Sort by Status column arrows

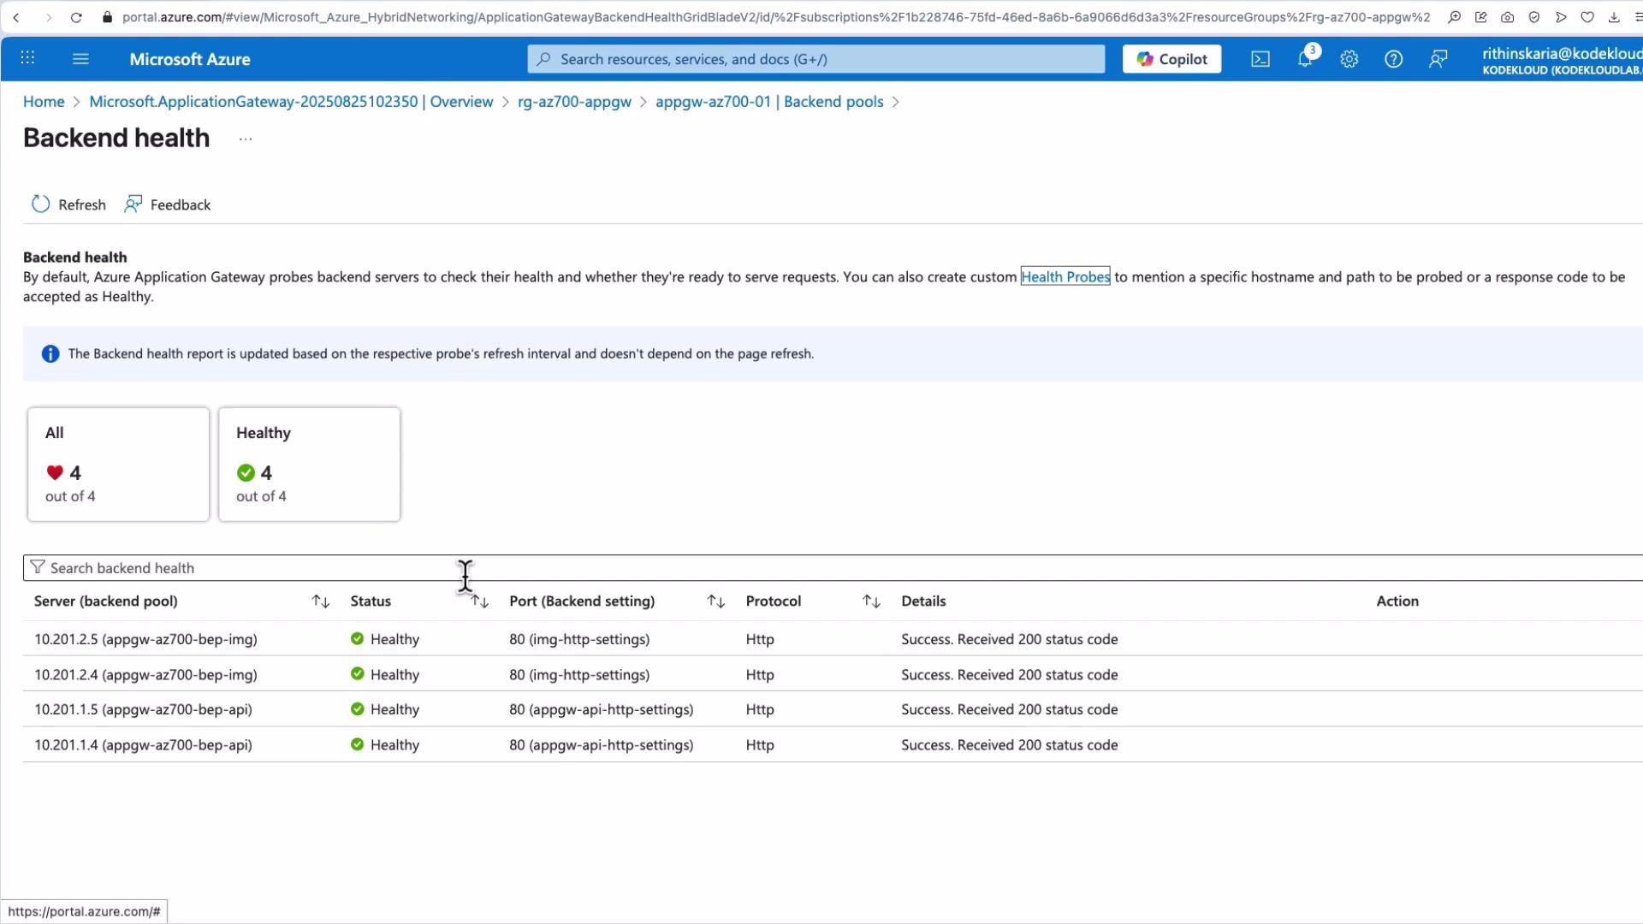[480, 601]
